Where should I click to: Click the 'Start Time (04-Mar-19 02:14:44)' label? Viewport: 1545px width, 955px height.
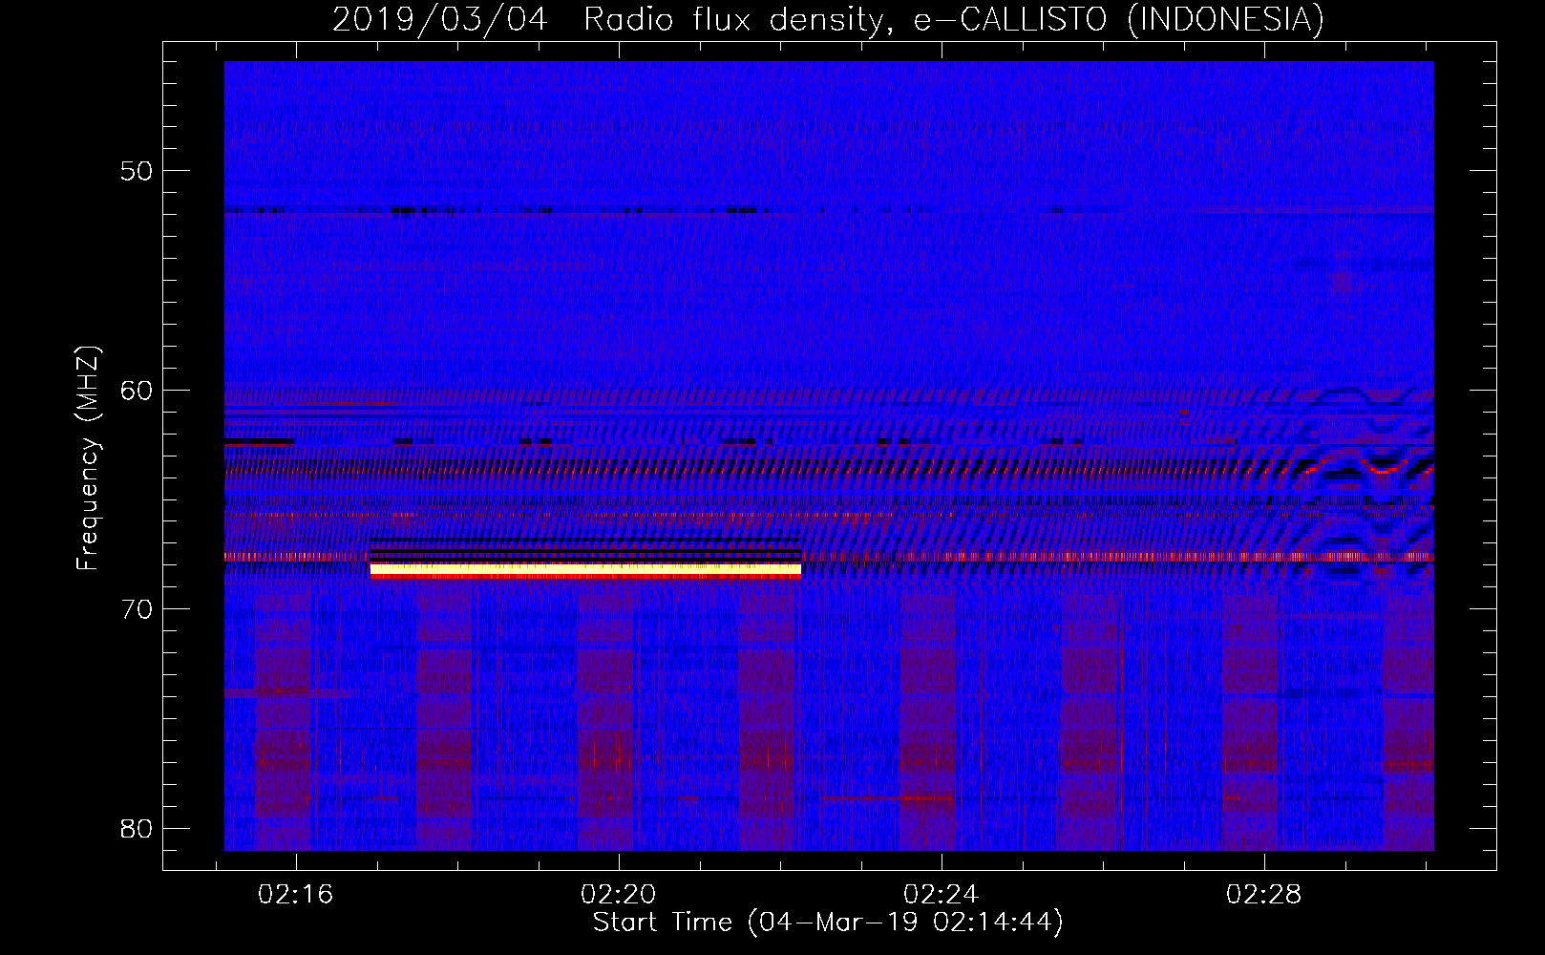pos(828,923)
